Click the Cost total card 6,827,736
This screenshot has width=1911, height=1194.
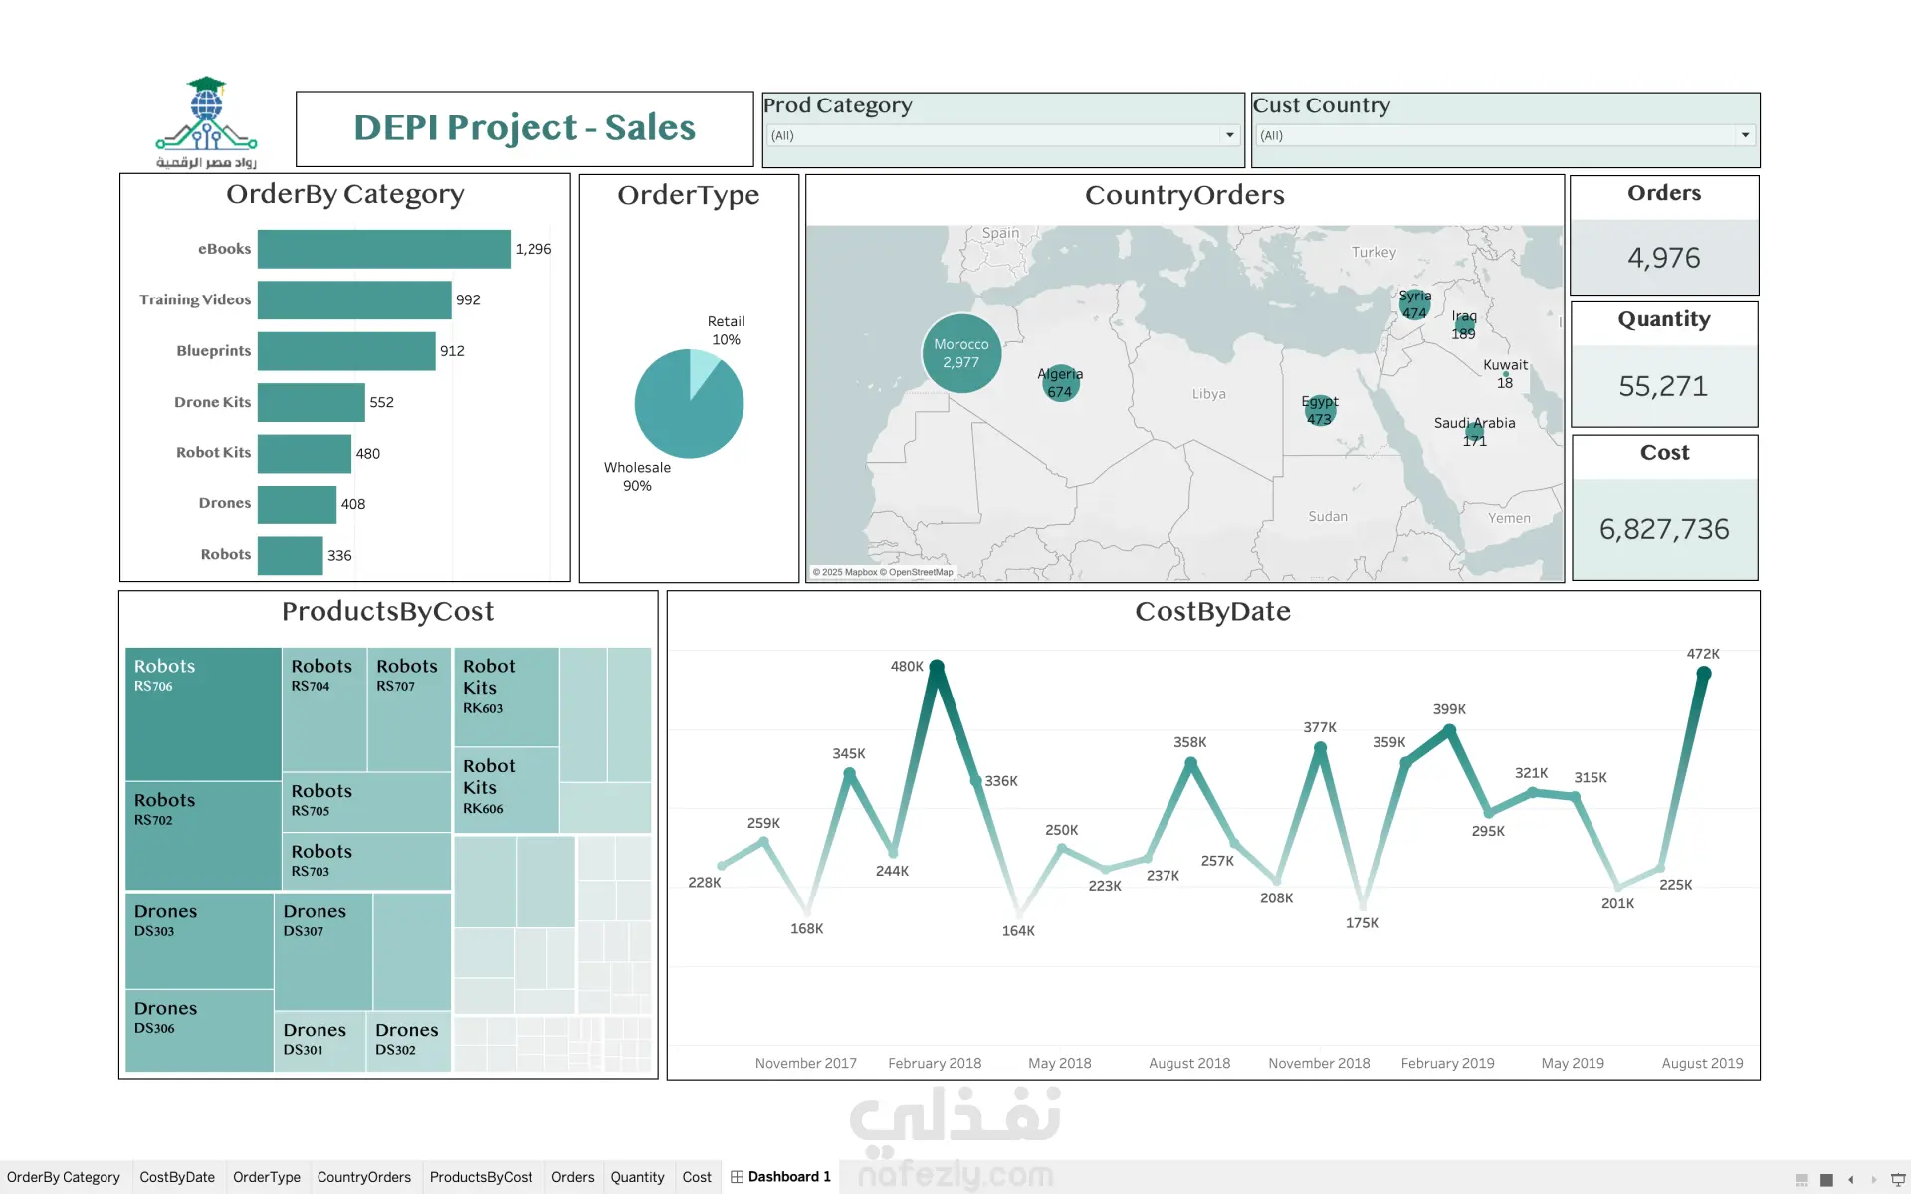pos(1664,529)
